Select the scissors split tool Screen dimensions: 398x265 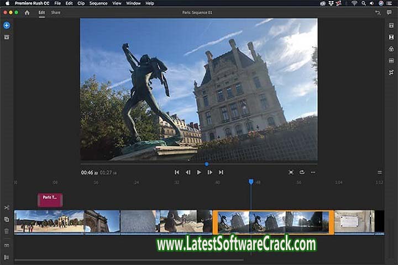[x=7, y=208]
